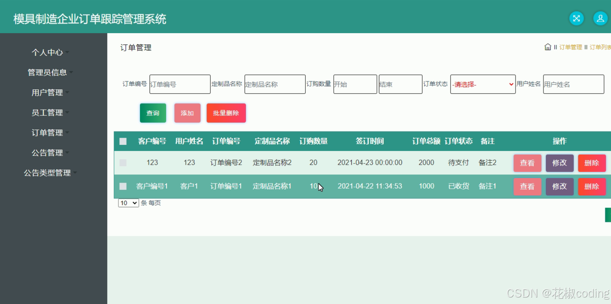Click the 订单管理 breadcrumb link

(571, 47)
